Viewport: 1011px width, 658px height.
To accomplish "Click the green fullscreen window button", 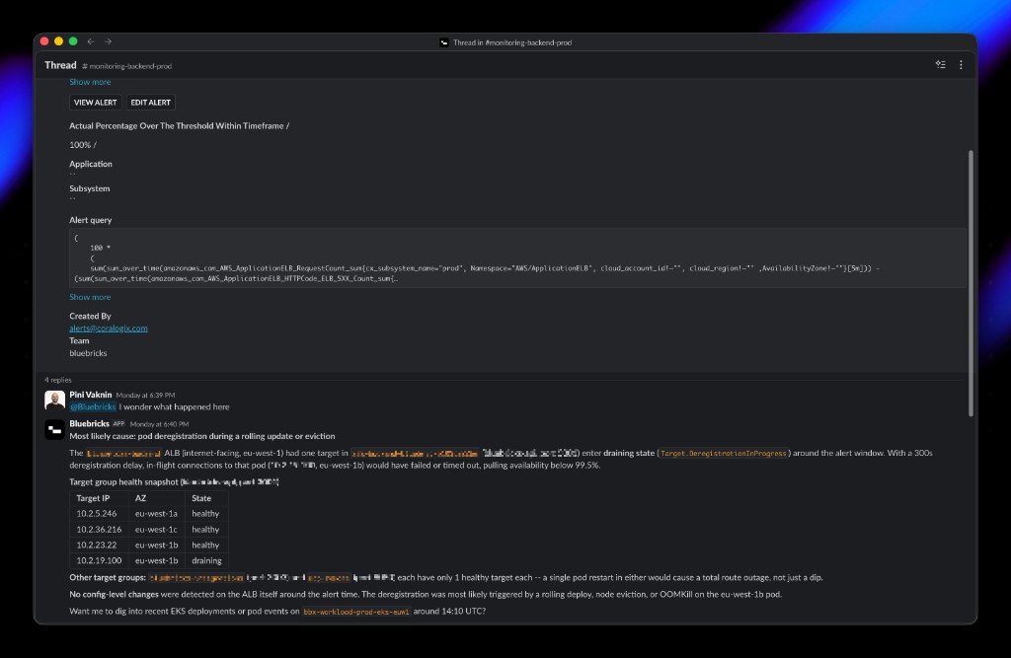I will click(73, 41).
